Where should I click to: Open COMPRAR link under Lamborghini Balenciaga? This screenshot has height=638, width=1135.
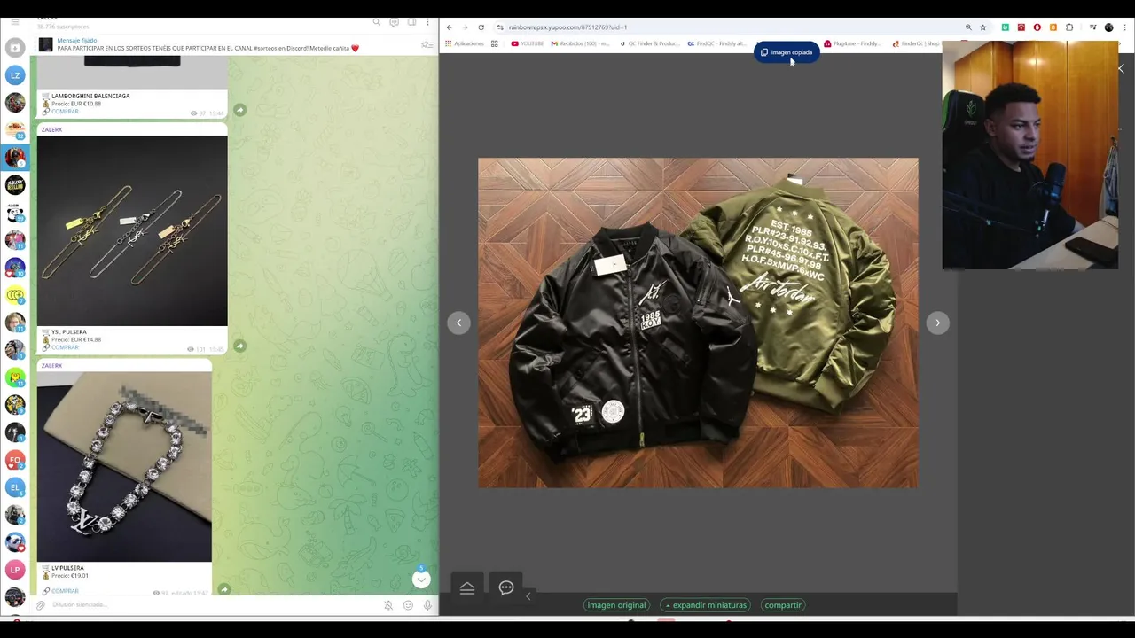65,112
